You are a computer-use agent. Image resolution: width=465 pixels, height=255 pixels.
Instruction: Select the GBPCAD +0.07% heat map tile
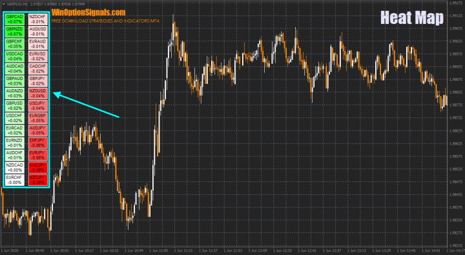click(x=14, y=19)
